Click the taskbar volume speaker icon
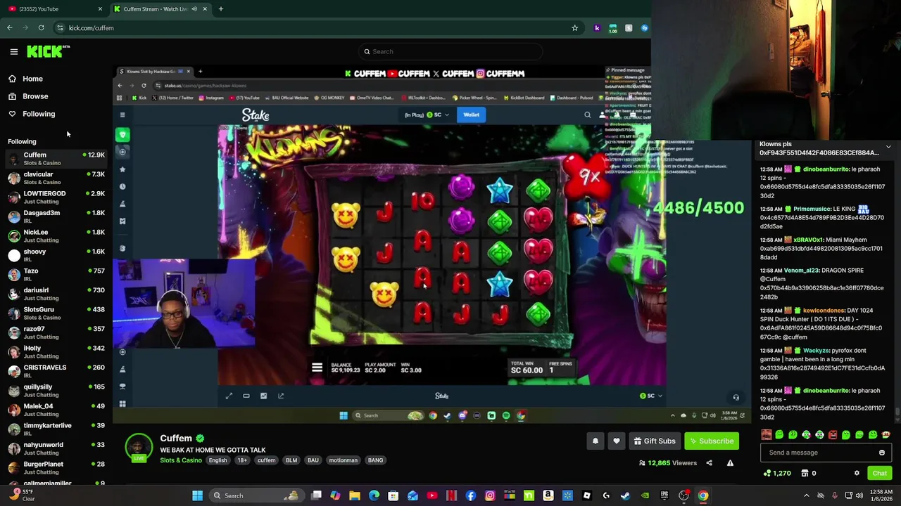 (x=859, y=496)
